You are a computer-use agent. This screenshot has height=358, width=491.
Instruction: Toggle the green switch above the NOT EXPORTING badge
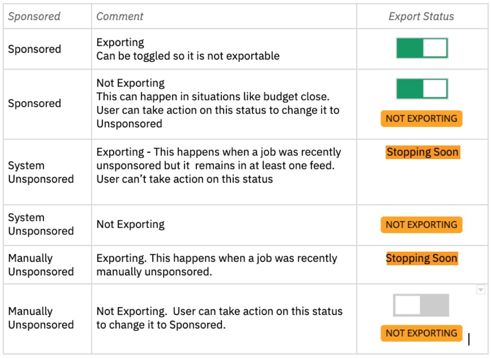point(422,89)
